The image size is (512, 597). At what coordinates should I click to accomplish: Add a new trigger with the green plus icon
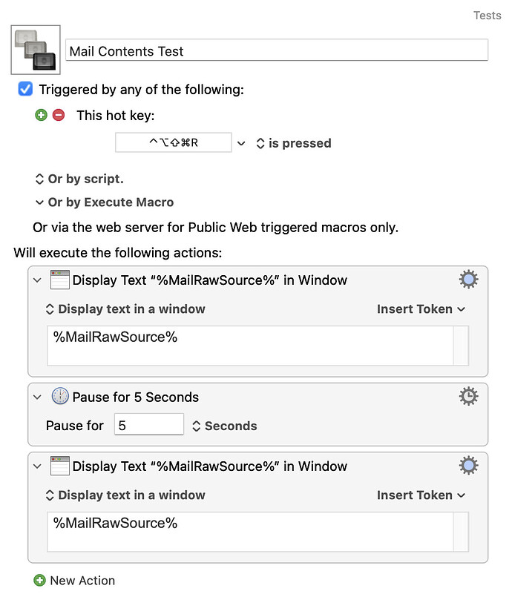(x=41, y=116)
